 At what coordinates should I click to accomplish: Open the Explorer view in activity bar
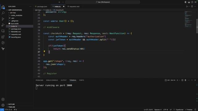point(3,7)
